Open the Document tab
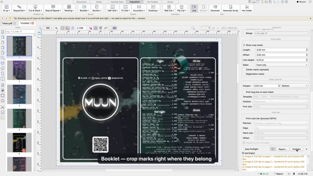 (82, 2)
